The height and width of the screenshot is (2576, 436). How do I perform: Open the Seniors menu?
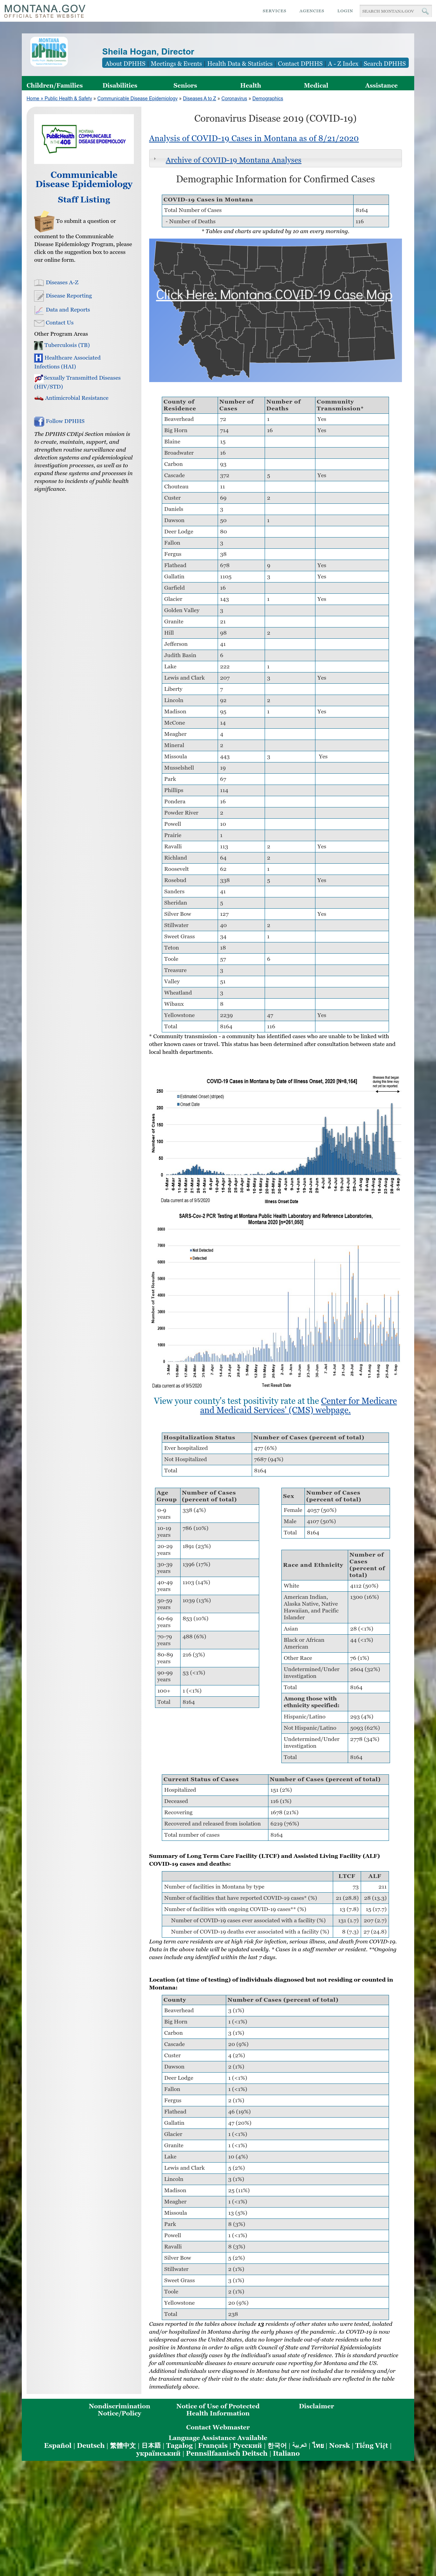point(185,85)
